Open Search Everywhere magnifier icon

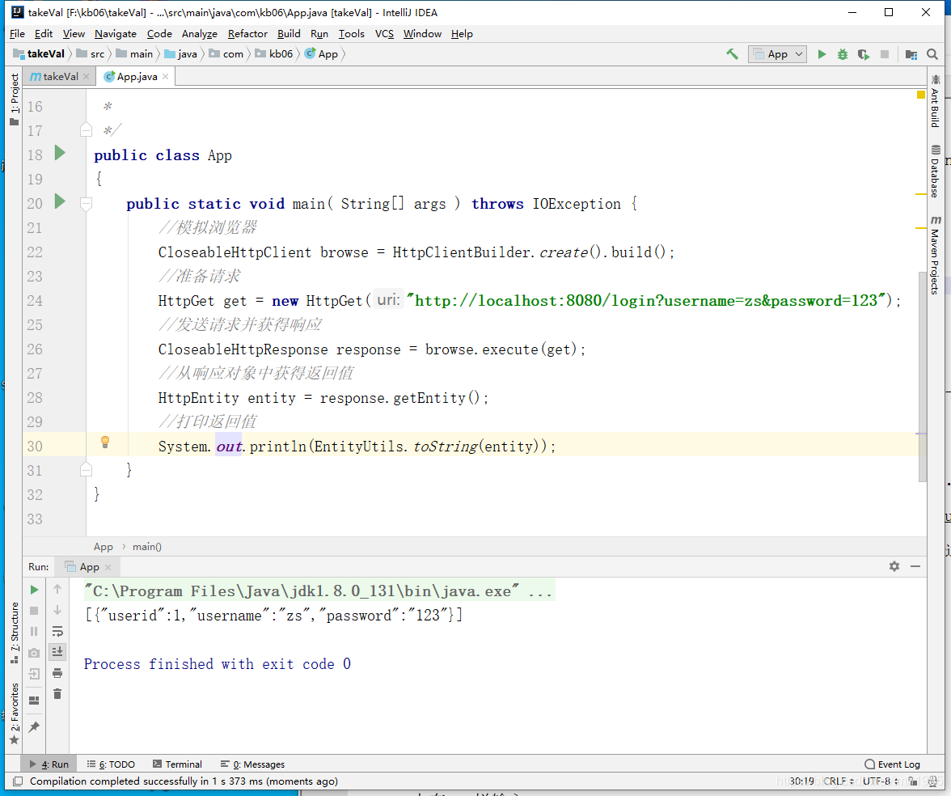[x=932, y=54]
